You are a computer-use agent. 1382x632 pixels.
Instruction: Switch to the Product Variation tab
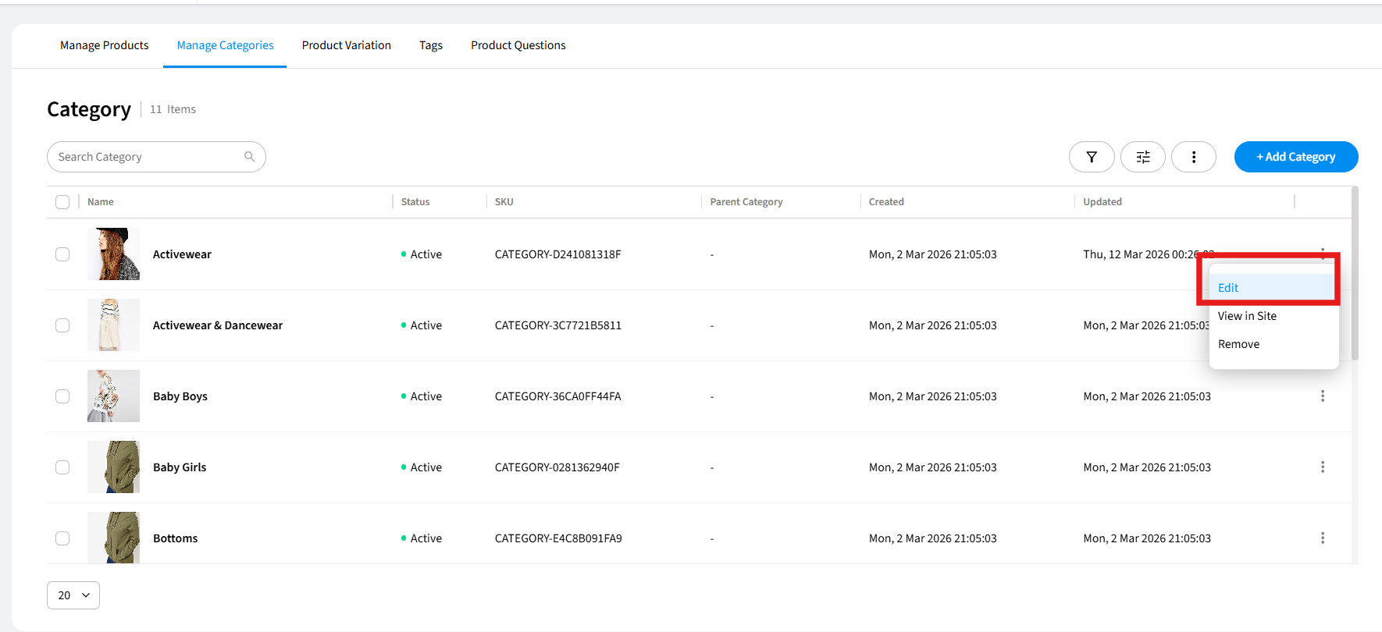346,45
